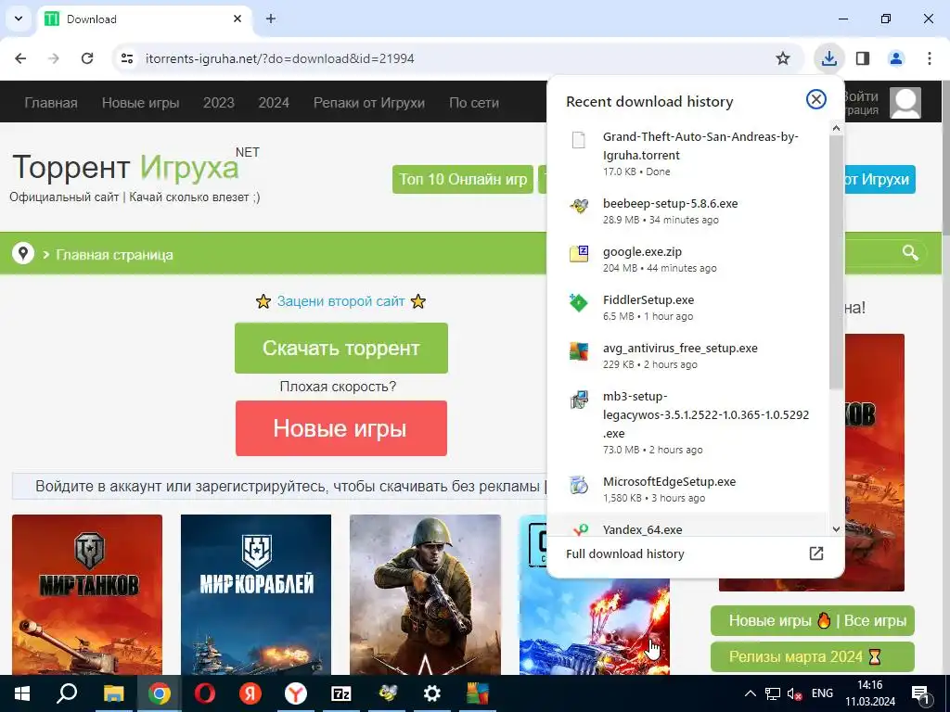Close the Recent download history popup
950x712 pixels.
click(816, 99)
